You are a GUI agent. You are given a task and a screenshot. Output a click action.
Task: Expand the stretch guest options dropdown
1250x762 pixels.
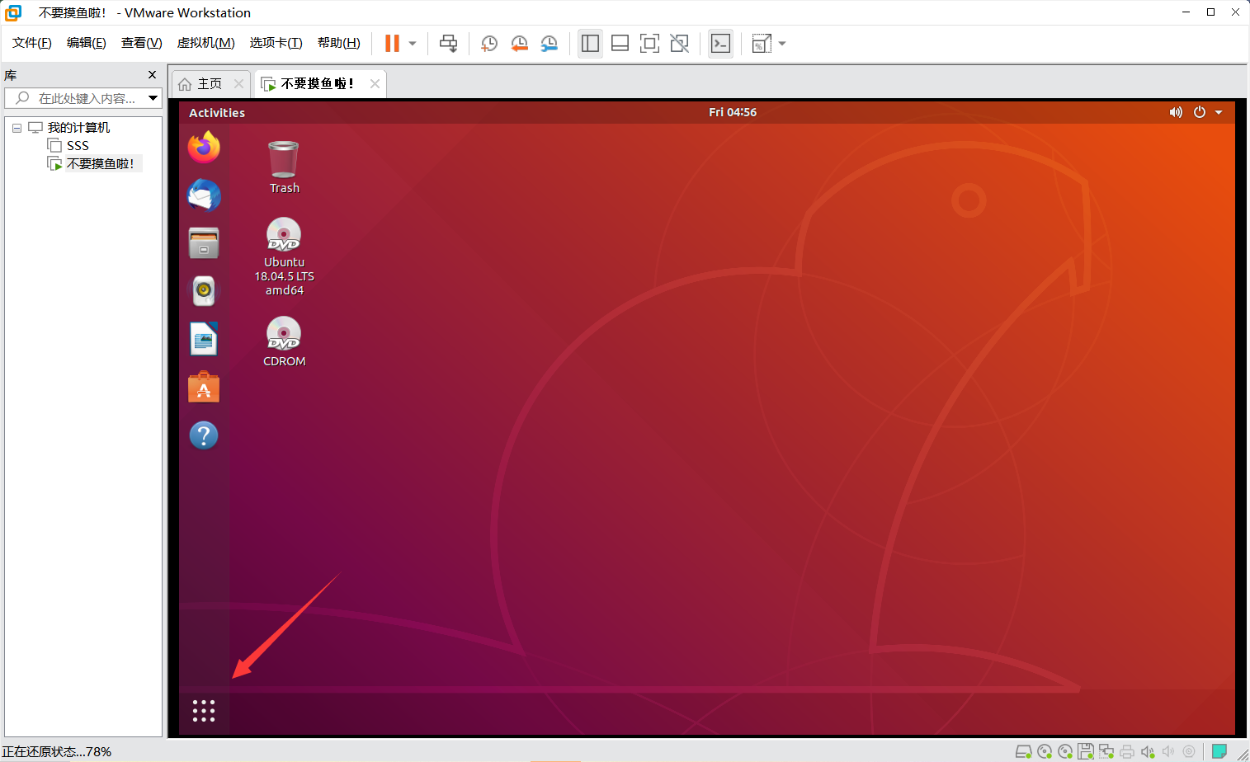tap(782, 44)
